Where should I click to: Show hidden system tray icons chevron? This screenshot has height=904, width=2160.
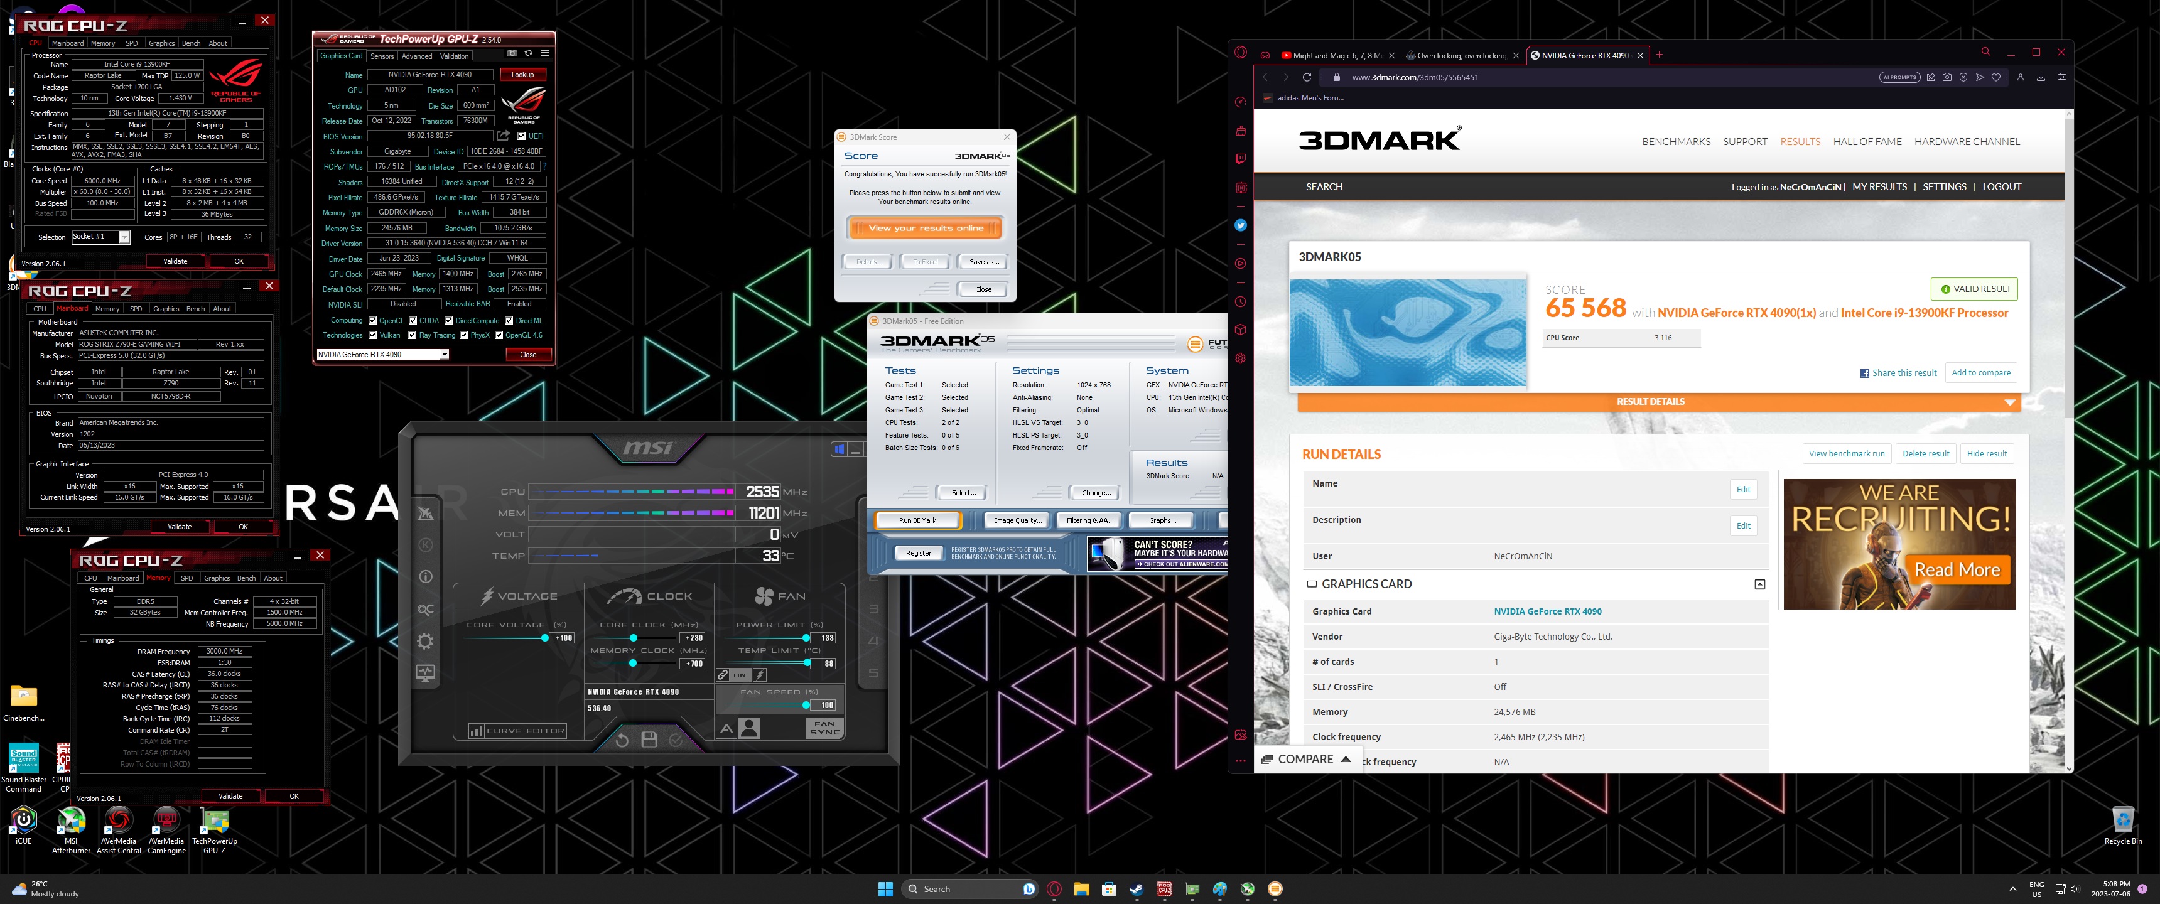tap(2012, 889)
